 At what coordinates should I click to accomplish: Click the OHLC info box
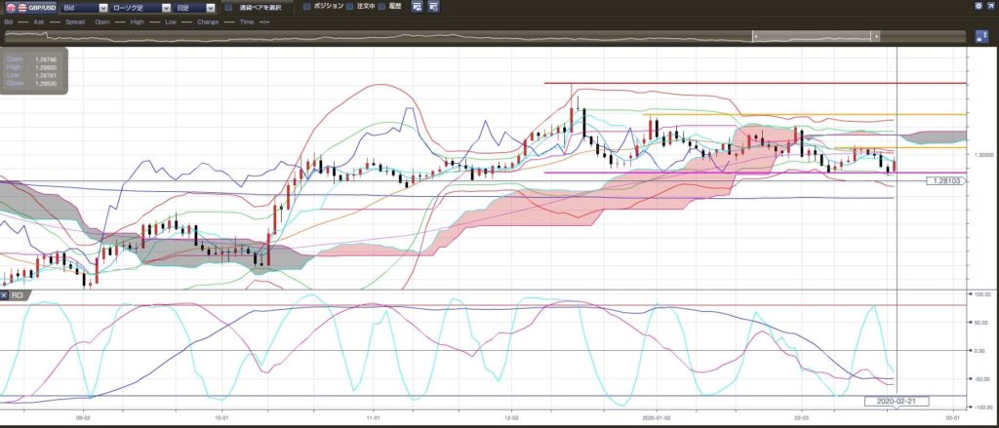34,71
